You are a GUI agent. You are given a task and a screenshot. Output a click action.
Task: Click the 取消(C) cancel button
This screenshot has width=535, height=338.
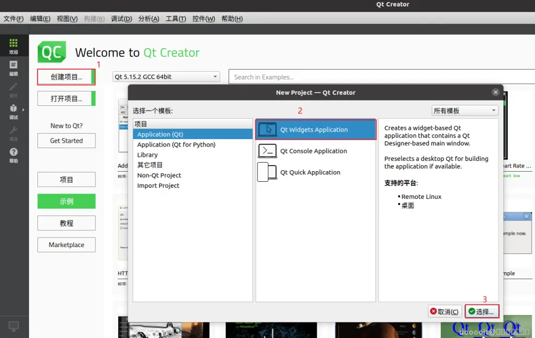pos(445,311)
